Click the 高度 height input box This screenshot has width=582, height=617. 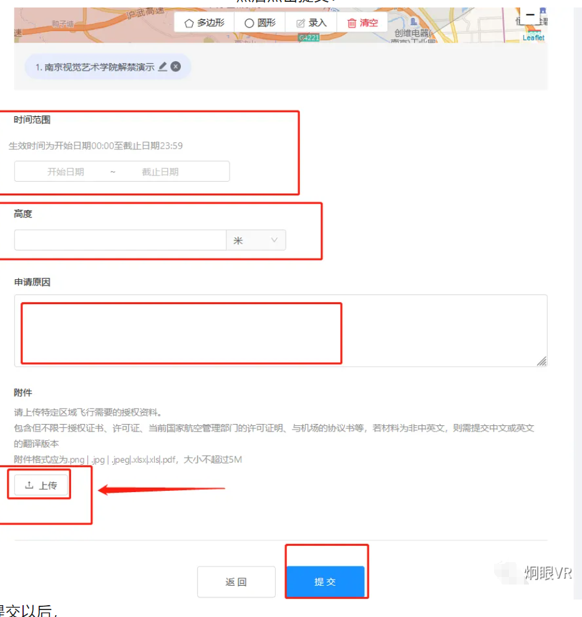(120, 240)
